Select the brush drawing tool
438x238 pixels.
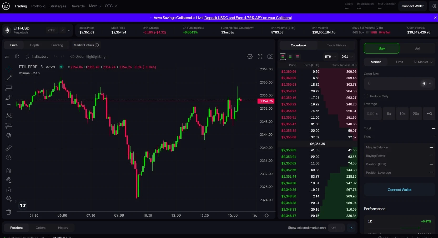pyautogui.click(x=9, y=97)
